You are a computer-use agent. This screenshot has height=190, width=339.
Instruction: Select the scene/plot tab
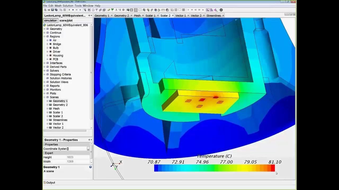pos(66,21)
